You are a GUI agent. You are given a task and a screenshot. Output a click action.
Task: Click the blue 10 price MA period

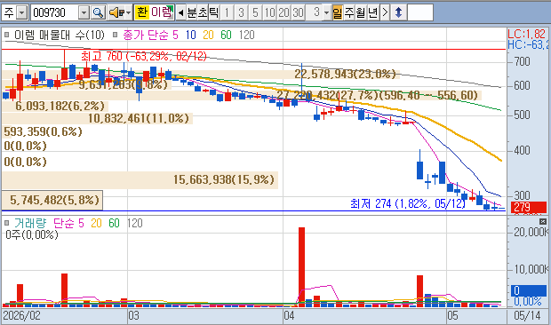pyautogui.click(x=191, y=35)
